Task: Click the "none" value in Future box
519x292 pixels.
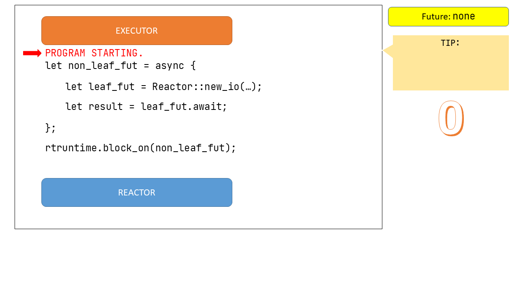Action: (463, 17)
